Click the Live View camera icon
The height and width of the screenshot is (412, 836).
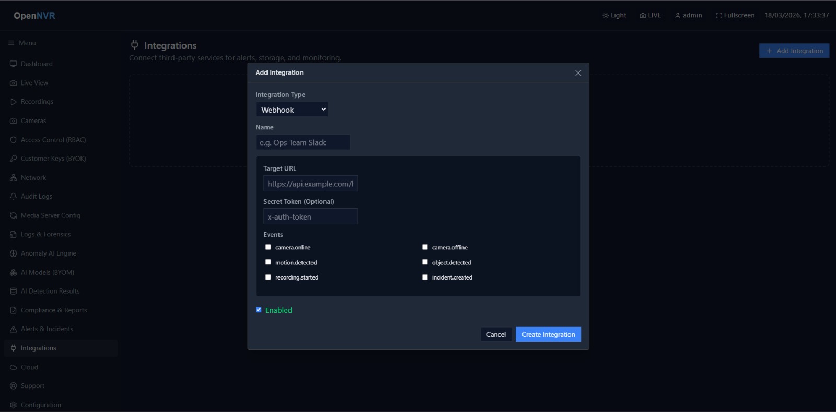click(14, 83)
